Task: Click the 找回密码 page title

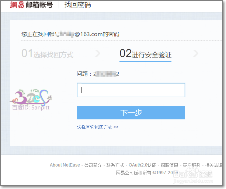Action: (78, 5)
